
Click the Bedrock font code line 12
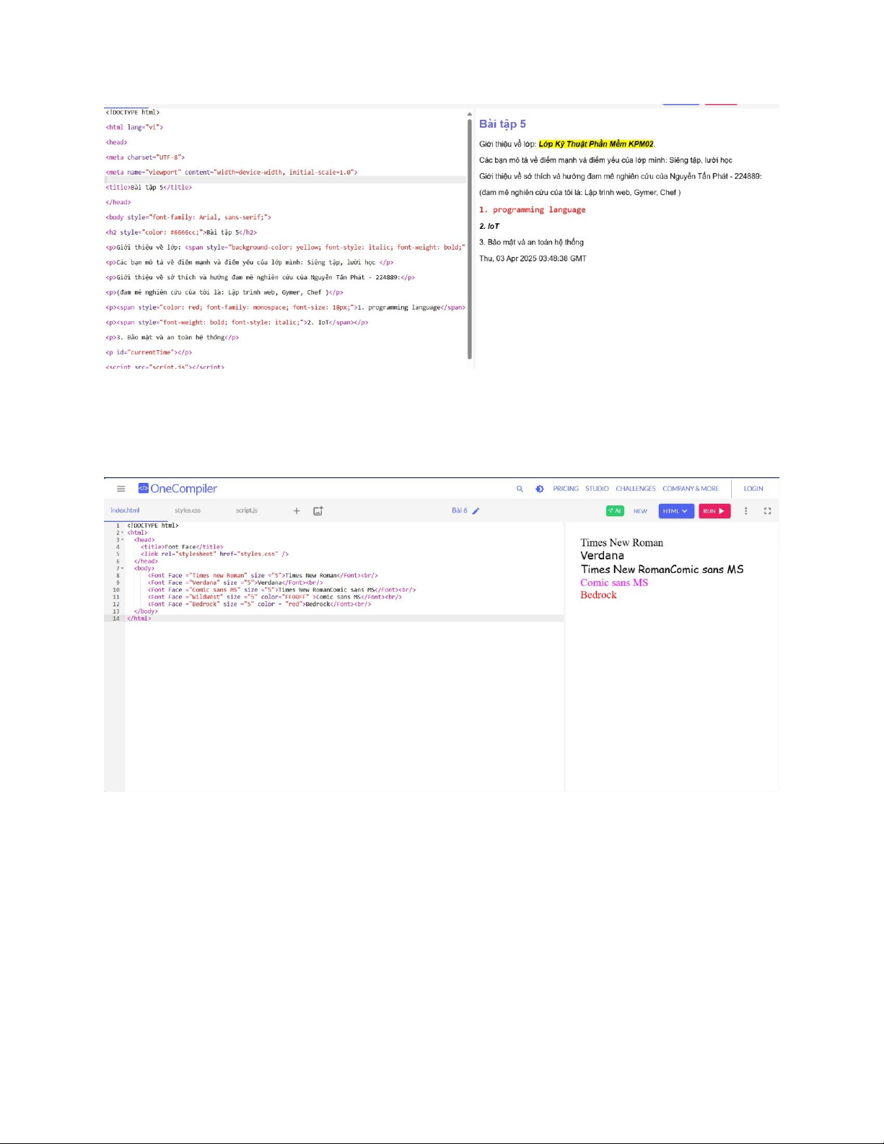[260, 604]
